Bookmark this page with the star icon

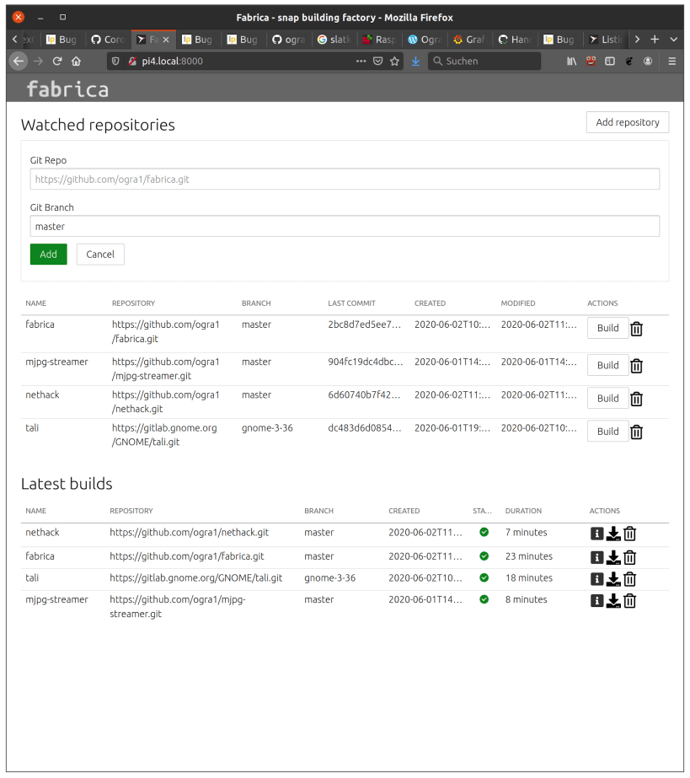394,61
